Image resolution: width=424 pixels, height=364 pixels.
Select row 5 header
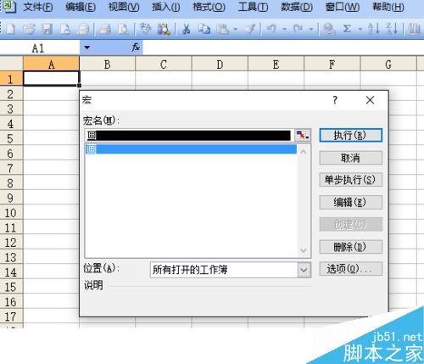click(x=11, y=138)
